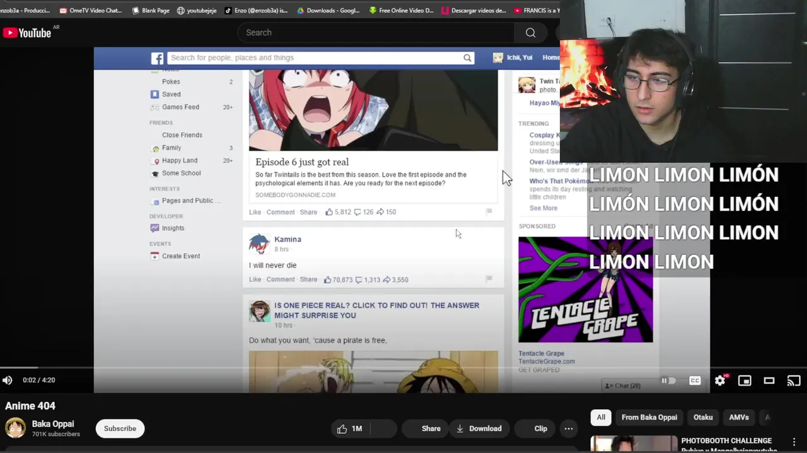Click the Facebook logo in video
This screenshot has width=807, height=453.
158,59
